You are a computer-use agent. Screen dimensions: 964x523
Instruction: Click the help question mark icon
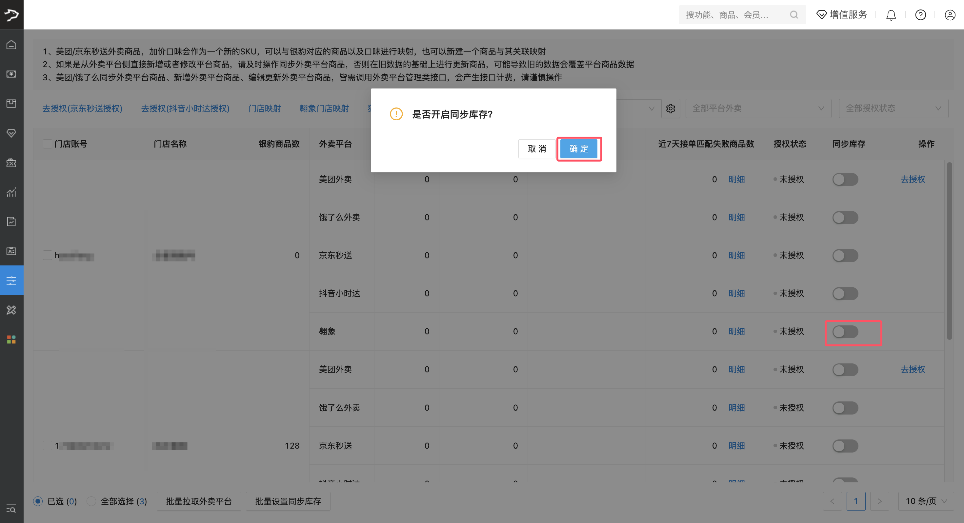click(x=921, y=15)
